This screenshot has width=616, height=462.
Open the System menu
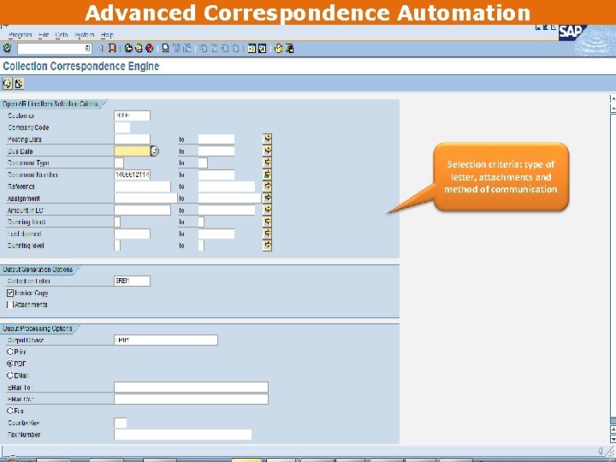[x=85, y=35]
